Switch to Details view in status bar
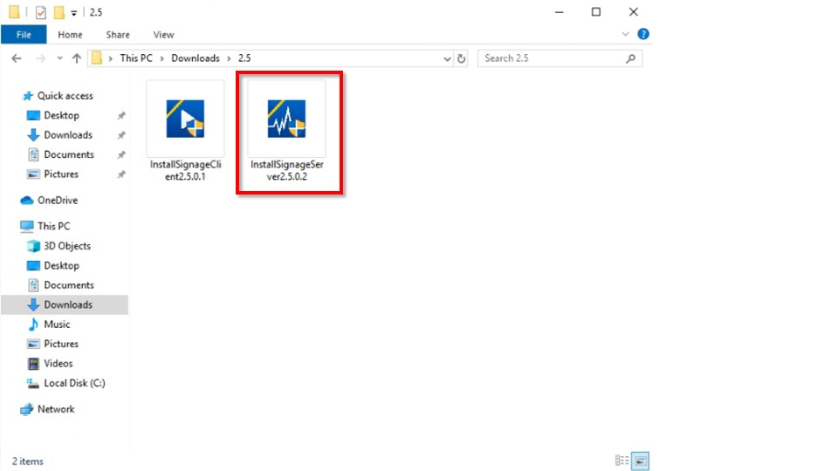Screen dimensions: 838x471 point(622,461)
